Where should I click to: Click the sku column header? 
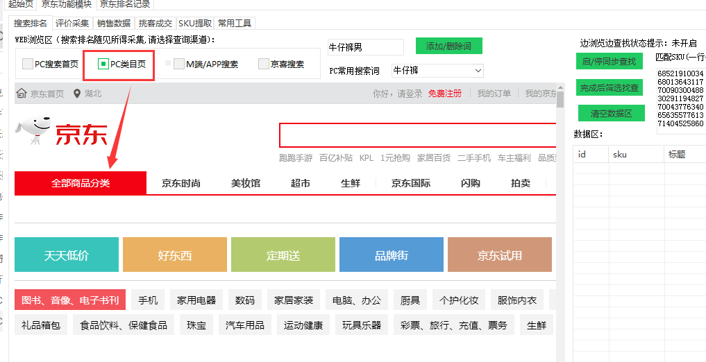[636, 154]
